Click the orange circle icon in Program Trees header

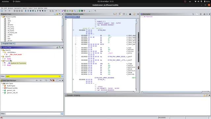(x=57, y=14)
